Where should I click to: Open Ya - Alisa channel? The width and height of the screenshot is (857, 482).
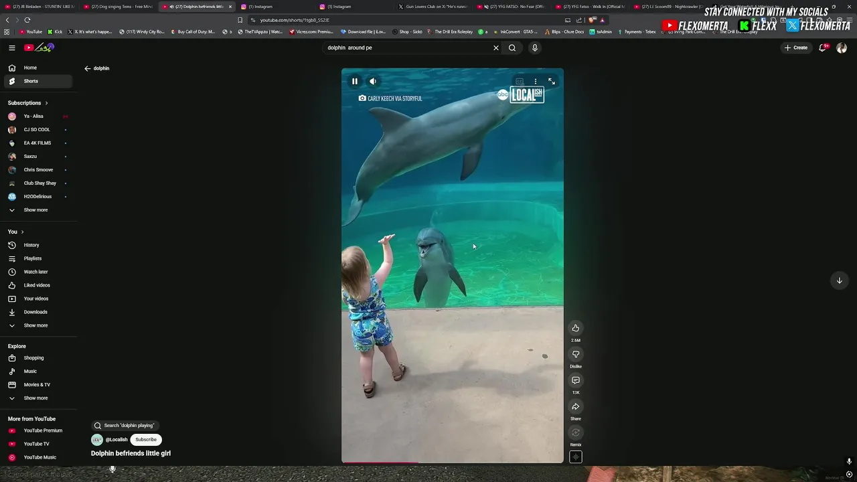38,116
